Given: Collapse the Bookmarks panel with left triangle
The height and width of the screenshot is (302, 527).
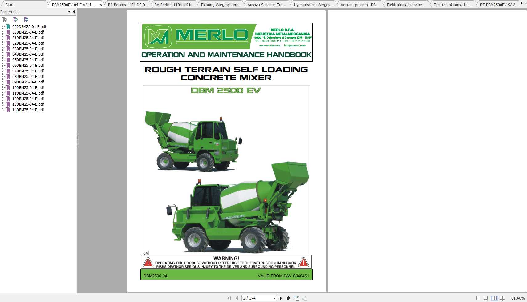Looking at the screenshot, I should tap(74, 12).
